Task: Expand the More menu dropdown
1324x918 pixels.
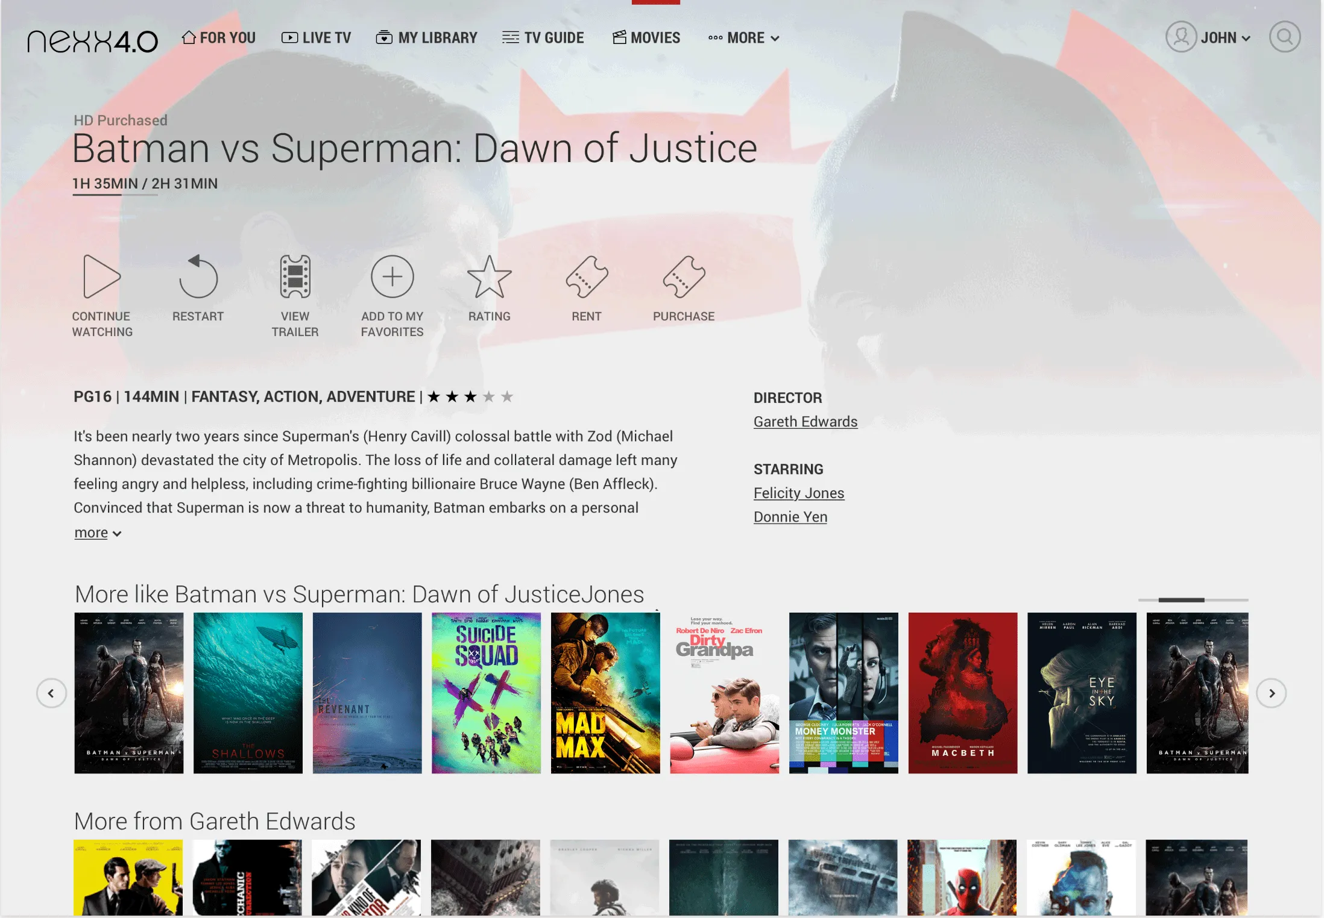Action: 743,38
